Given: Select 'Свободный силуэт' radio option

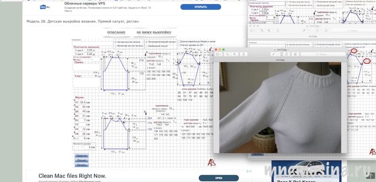Looking at the screenshot, I should [x=147, y=46].
